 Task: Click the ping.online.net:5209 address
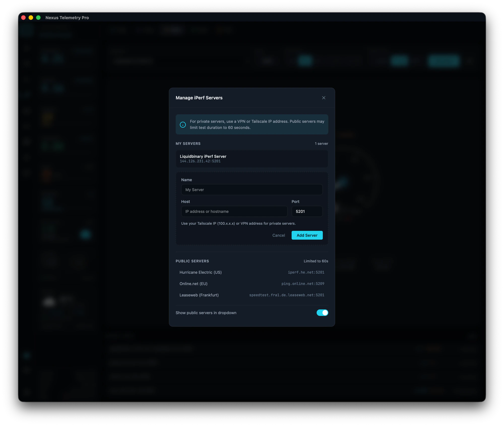pyautogui.click(x=303, y=284)
